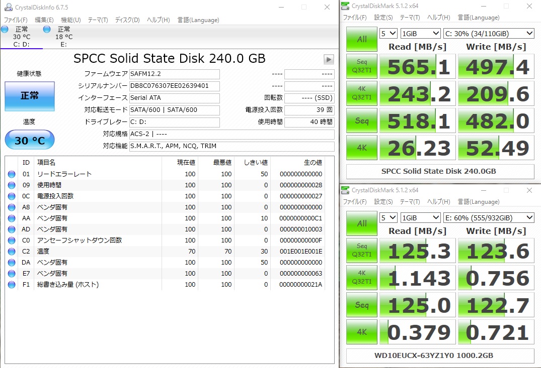Click WD10EUCX-63YZ1Y0 1000.2GB comment field
This screenshot has width=541, height=368.
coord(440,355)
